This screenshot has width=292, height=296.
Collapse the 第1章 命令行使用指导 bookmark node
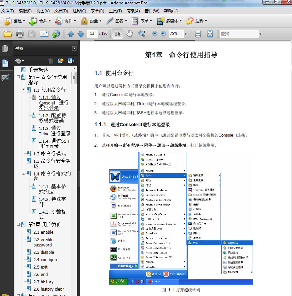(x=18, y=77)
